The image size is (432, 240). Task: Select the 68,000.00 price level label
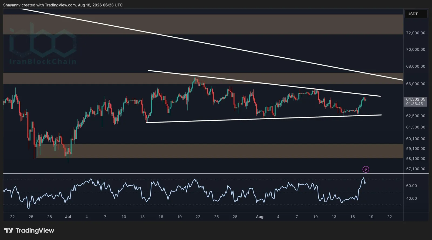click(x=416, y=66)
